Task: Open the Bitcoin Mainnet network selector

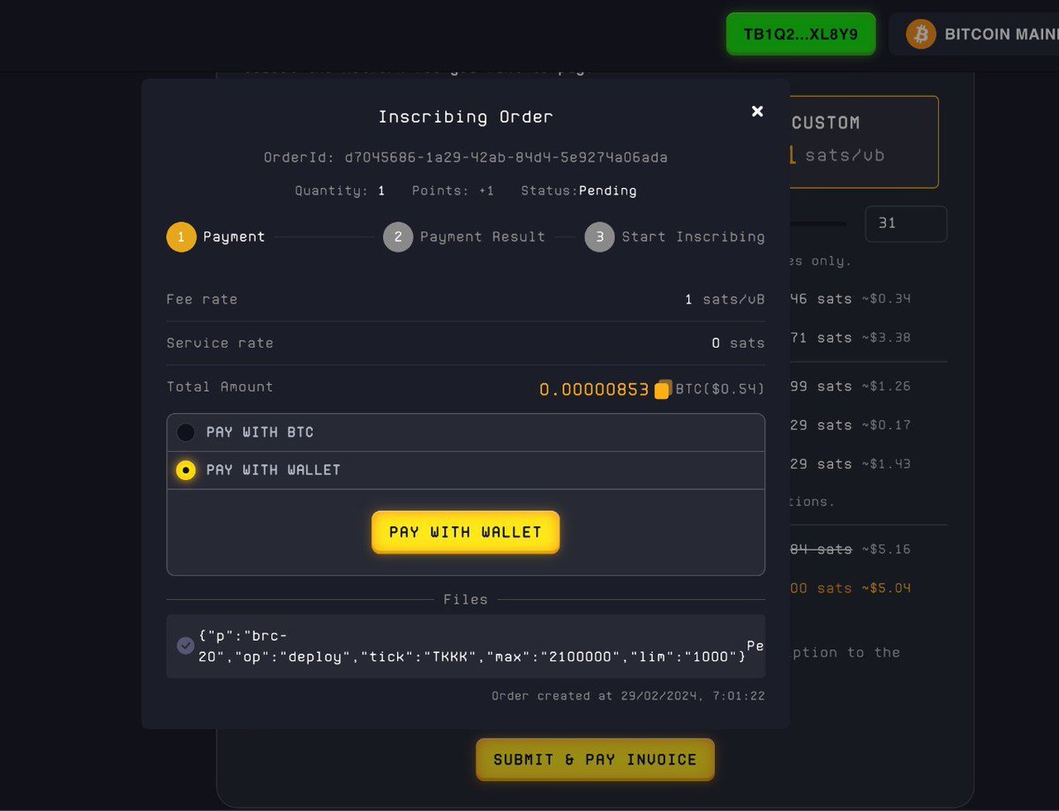Action: click(x=974, y=34)
